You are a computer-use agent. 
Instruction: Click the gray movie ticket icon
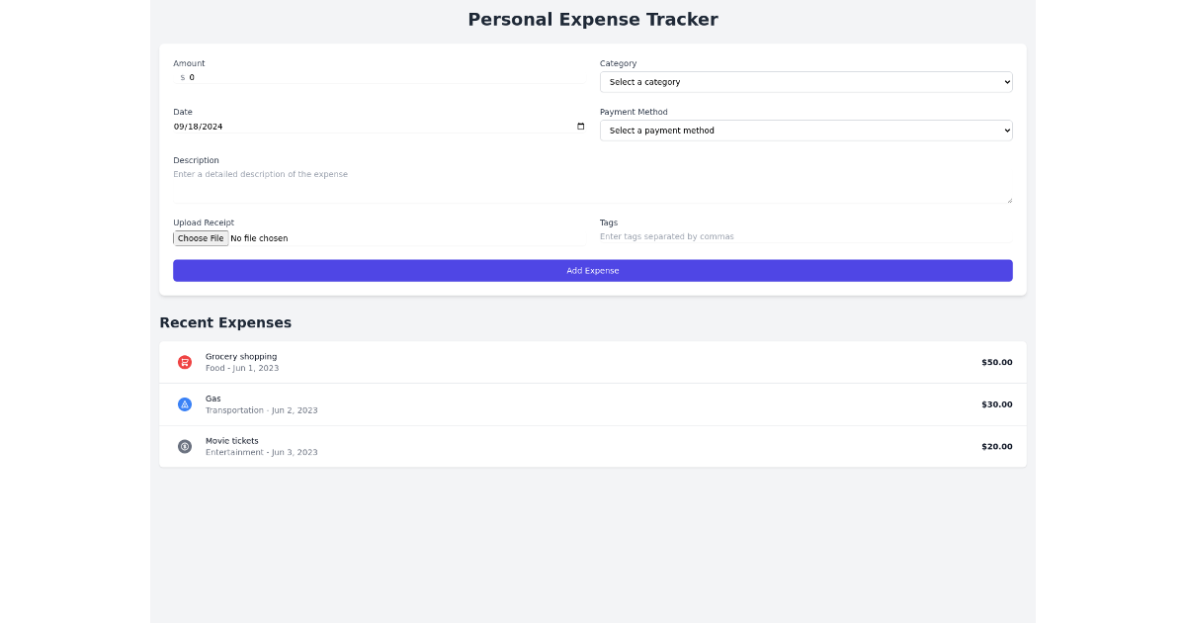pos(185,446)
